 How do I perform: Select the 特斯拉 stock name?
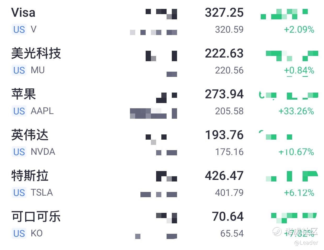(30, 176)
